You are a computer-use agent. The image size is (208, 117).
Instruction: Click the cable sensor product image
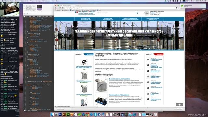84,62
